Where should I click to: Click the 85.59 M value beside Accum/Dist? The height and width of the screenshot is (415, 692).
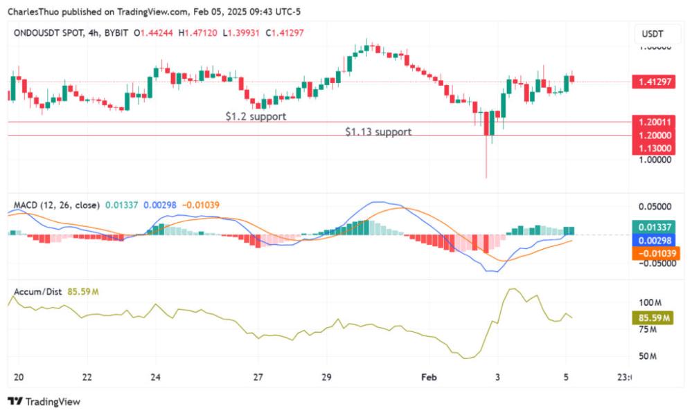tap(83, 292)
